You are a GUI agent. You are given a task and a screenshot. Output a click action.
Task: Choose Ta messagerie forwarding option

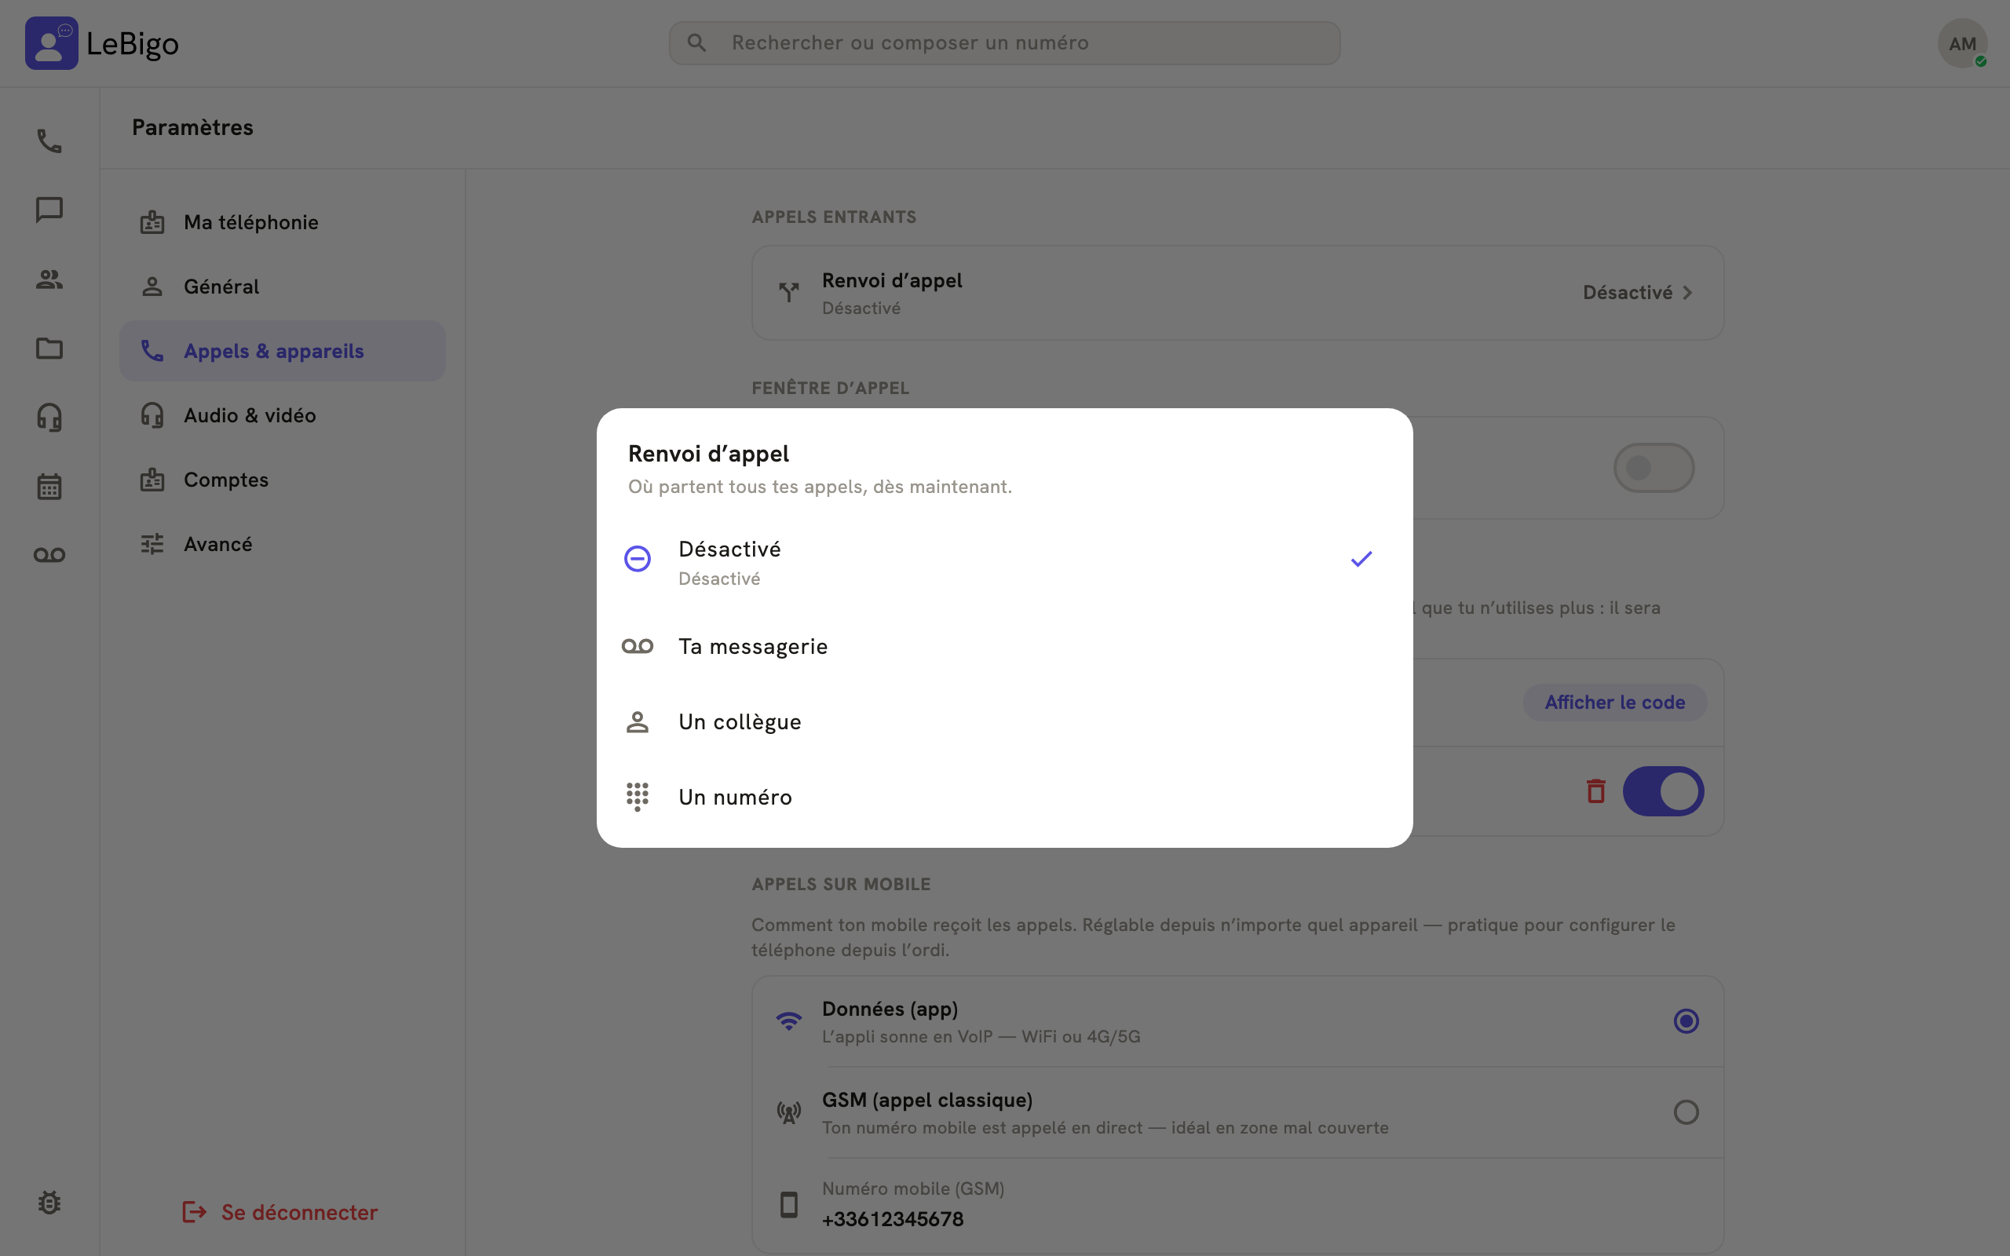(1004, 646)
